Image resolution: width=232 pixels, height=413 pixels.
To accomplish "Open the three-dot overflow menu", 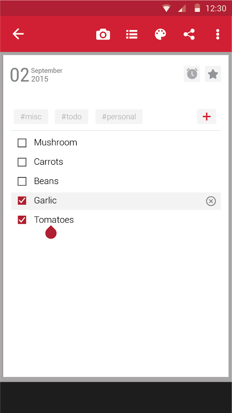I will [x=217, y=34].
